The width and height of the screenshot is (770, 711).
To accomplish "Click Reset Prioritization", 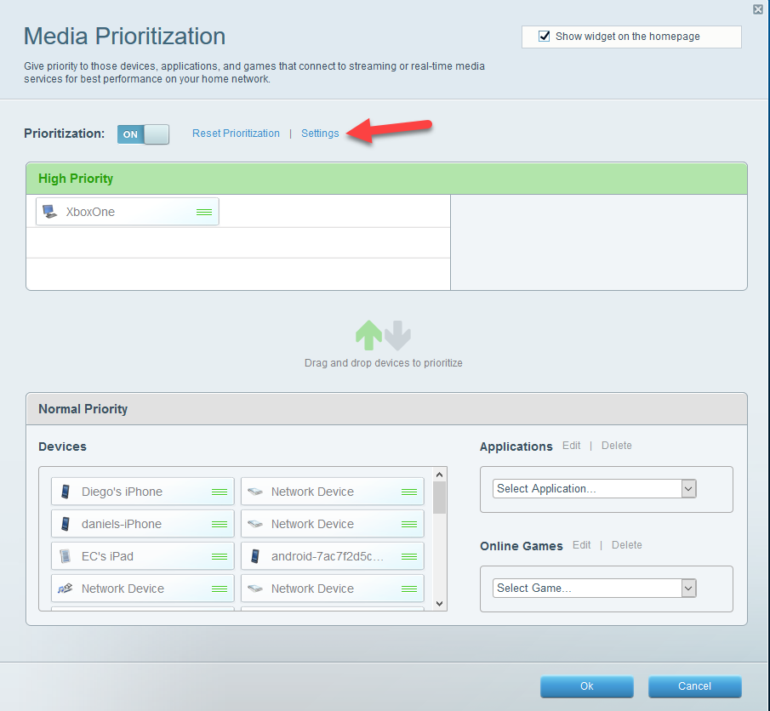I will coord(236,134).
